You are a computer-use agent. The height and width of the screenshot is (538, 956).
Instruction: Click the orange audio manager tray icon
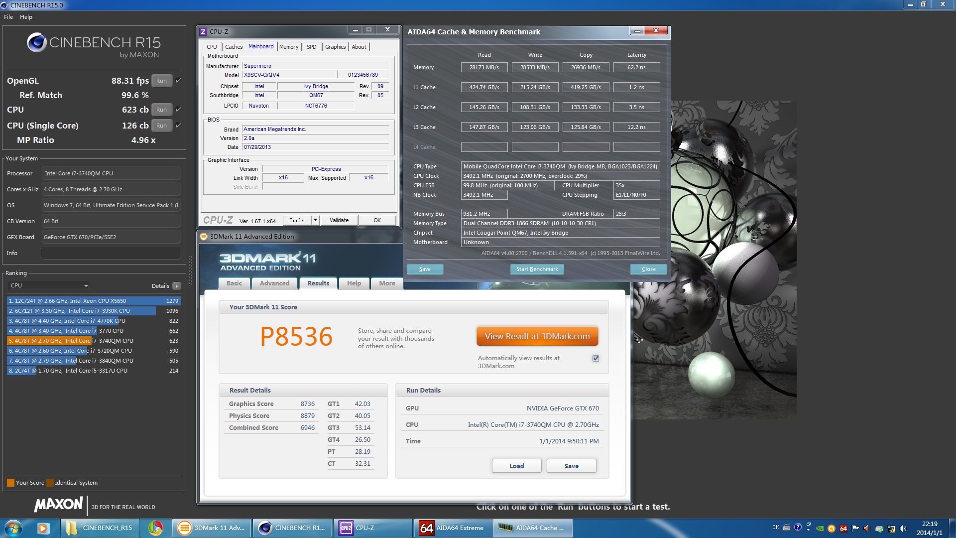[x=866, y=529]
